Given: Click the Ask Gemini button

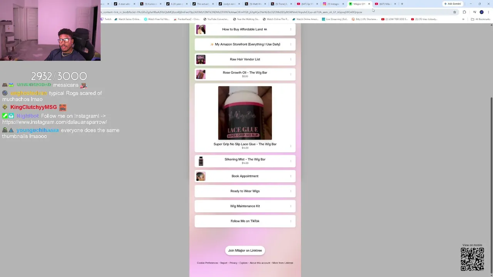Looking at the screenshot, I should [x=453, y=4].
